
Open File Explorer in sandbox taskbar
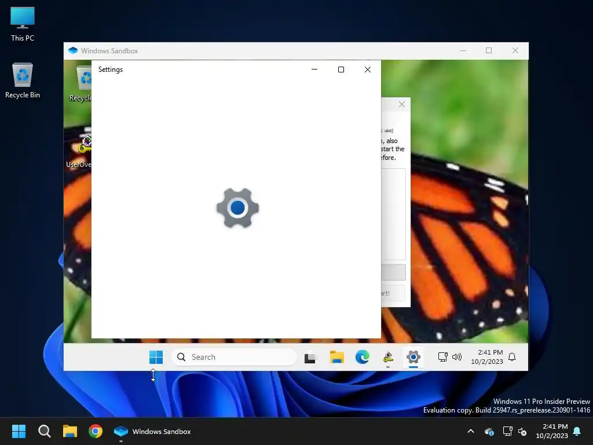[336, 357]
